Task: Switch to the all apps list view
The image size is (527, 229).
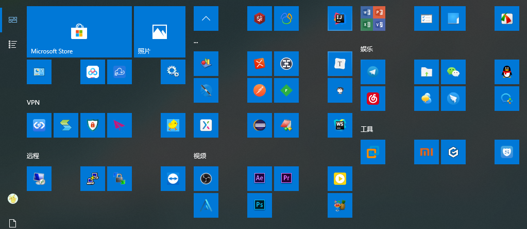Action: click(13, 45)
